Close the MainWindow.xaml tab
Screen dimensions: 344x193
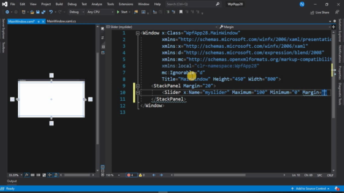pos(43,21)
